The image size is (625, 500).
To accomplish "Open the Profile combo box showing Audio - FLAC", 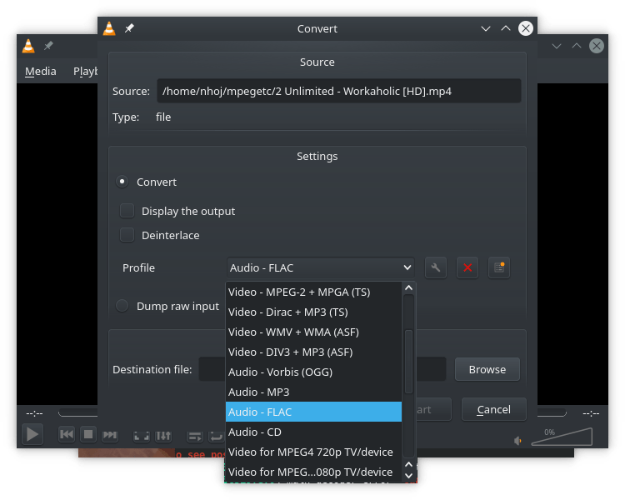I will 321,267.
